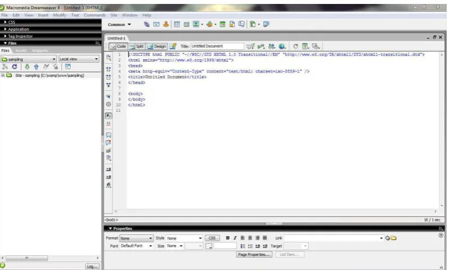Preview in browser globe icon
The width and height of the screenshot is (449, 270).
click(x=282, y=46)
